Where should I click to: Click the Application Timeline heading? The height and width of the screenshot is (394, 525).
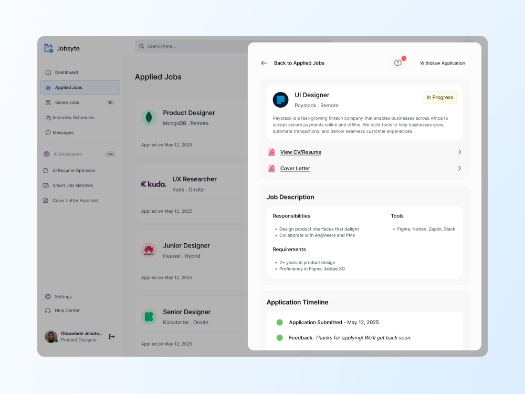click(297, 302)
